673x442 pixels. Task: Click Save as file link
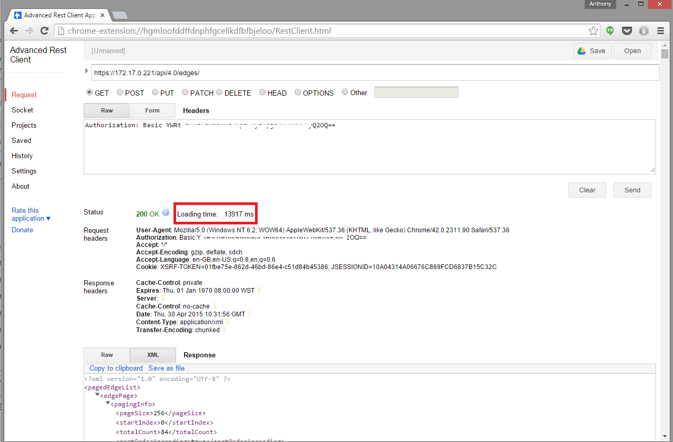pos(167,368)
